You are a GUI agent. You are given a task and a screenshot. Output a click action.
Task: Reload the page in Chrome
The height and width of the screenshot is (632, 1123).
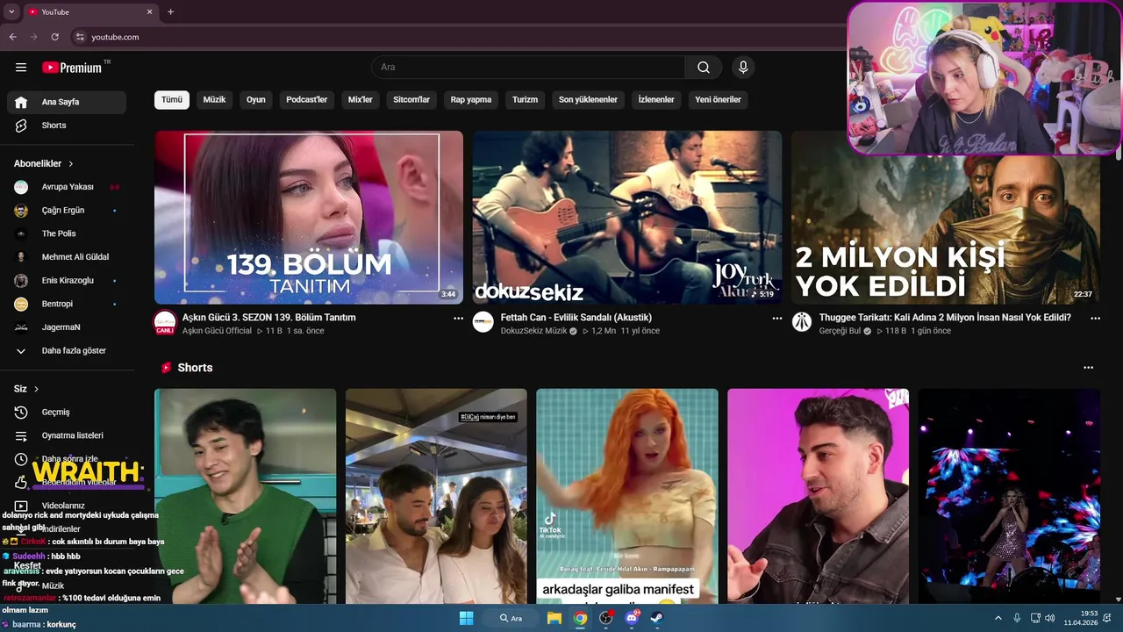coord(54,37)
